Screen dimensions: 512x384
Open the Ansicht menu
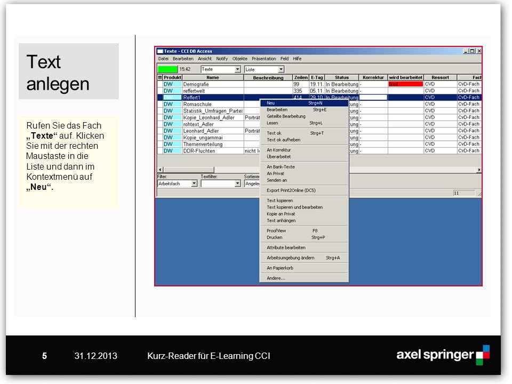(x=205, y=59)
